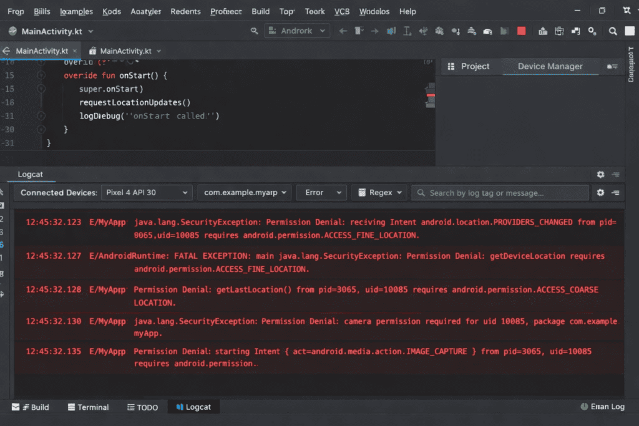Viewport: 639px width, 426px height.
Task: Click the Search Everywhere magnifier icon
Action: click(x=612, y=31)
